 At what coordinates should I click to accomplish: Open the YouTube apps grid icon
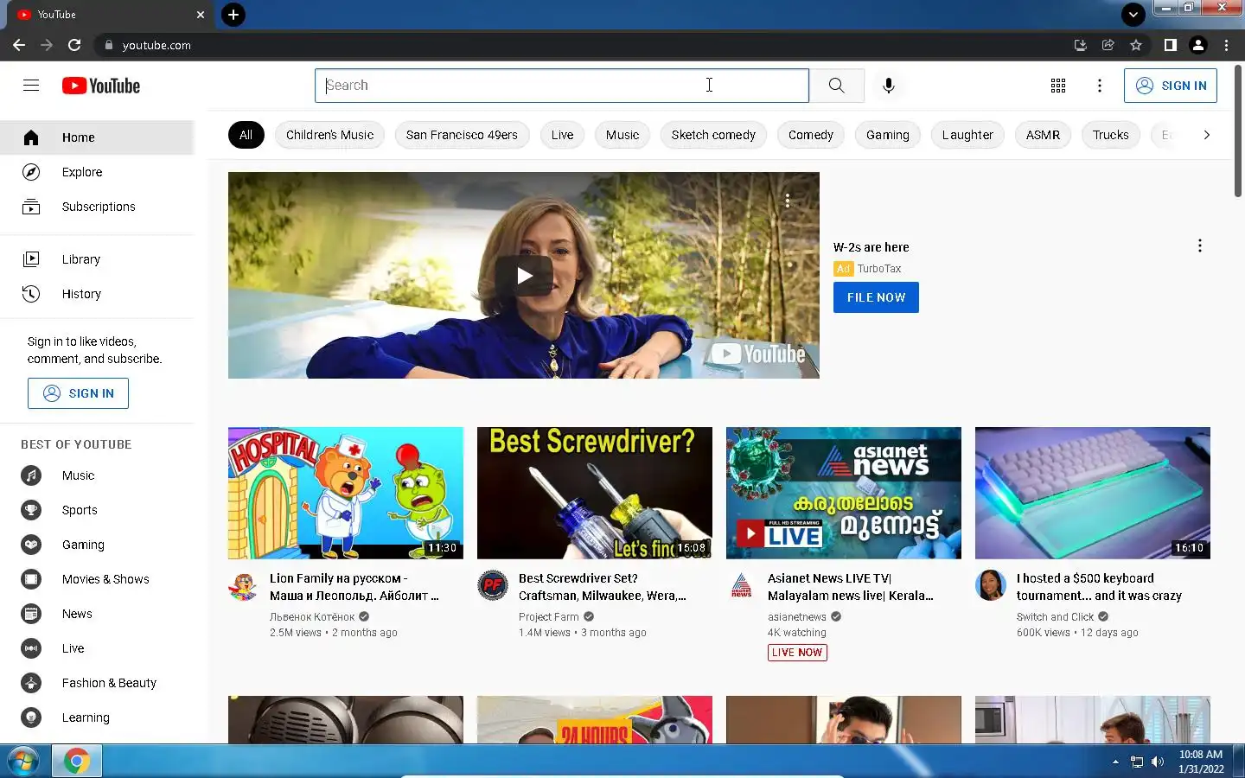(1058, 86)
